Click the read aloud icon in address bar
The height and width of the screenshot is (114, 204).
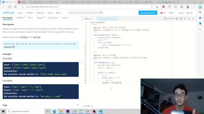152,7
